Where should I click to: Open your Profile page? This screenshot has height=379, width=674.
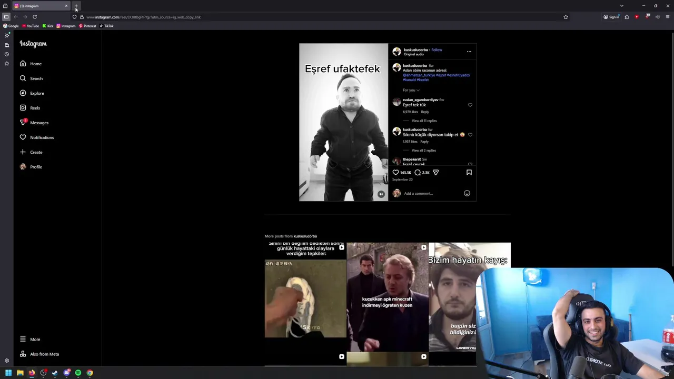click(x=31, y=167)
